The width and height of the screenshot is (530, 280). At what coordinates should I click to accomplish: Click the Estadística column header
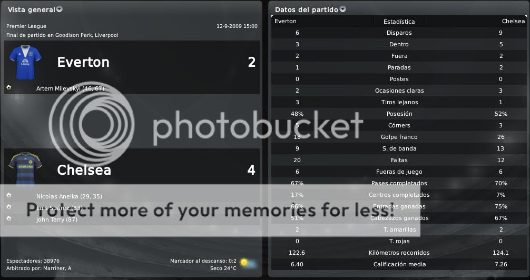399,22
